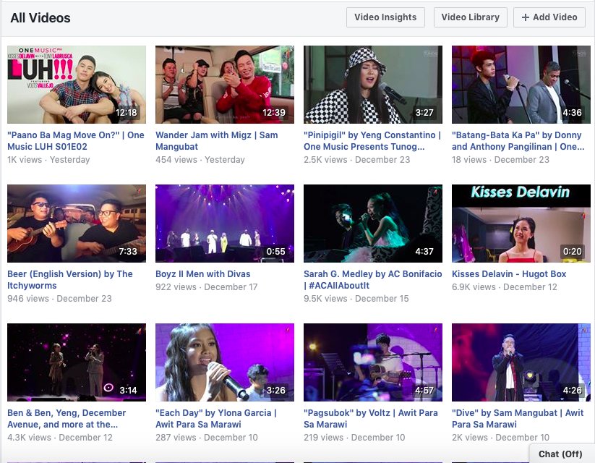
Task: Click the "2K views · December 10" text
Action: coord(500,438)
